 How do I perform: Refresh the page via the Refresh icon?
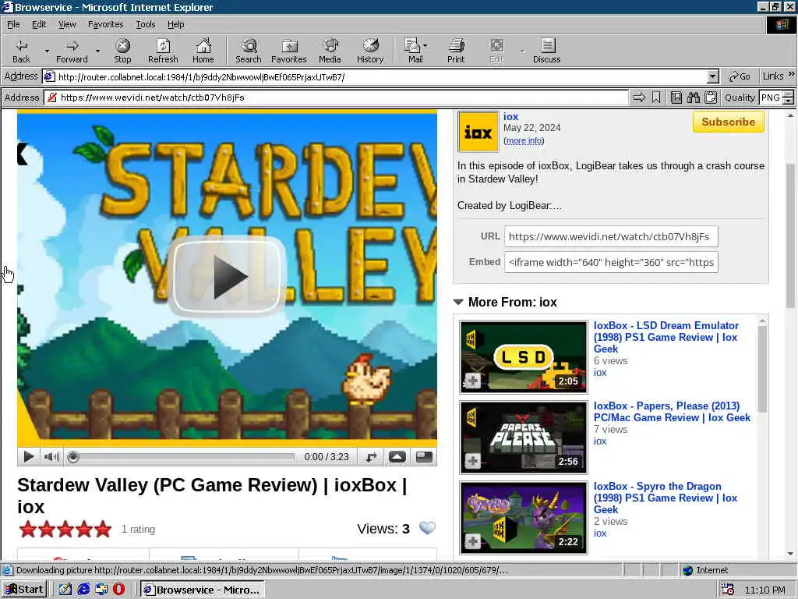(163, 51)
